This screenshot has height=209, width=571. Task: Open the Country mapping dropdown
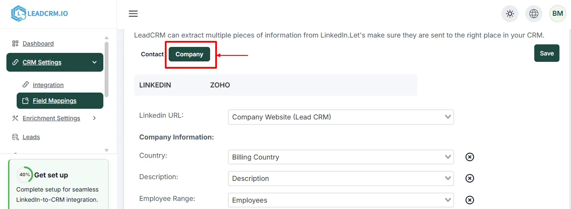(x=341, y=157)
